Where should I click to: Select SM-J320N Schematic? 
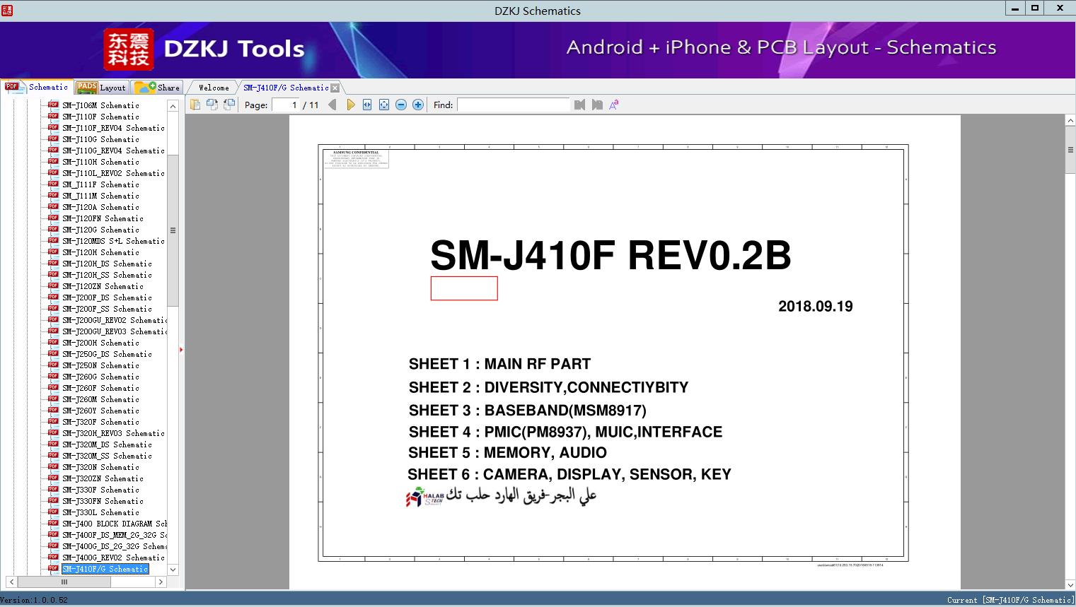[100, 467]
